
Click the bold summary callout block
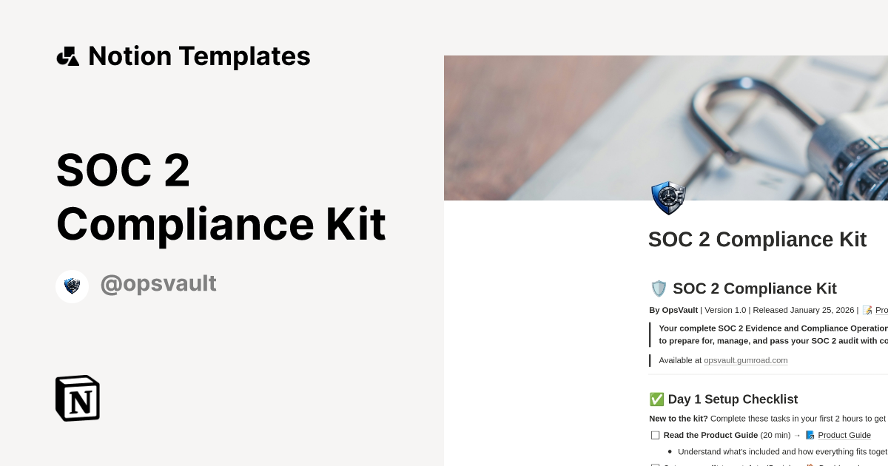pyautogui.click(x=770, y=334)
